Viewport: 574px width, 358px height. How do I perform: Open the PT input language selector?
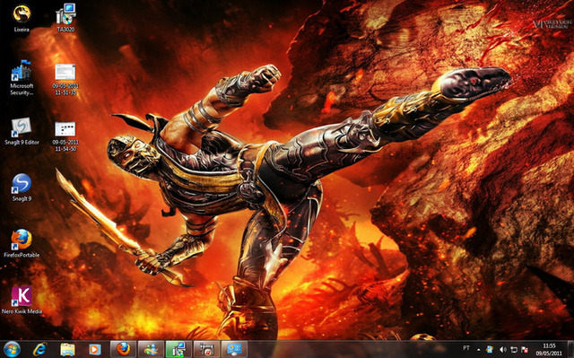pos(466,348)
